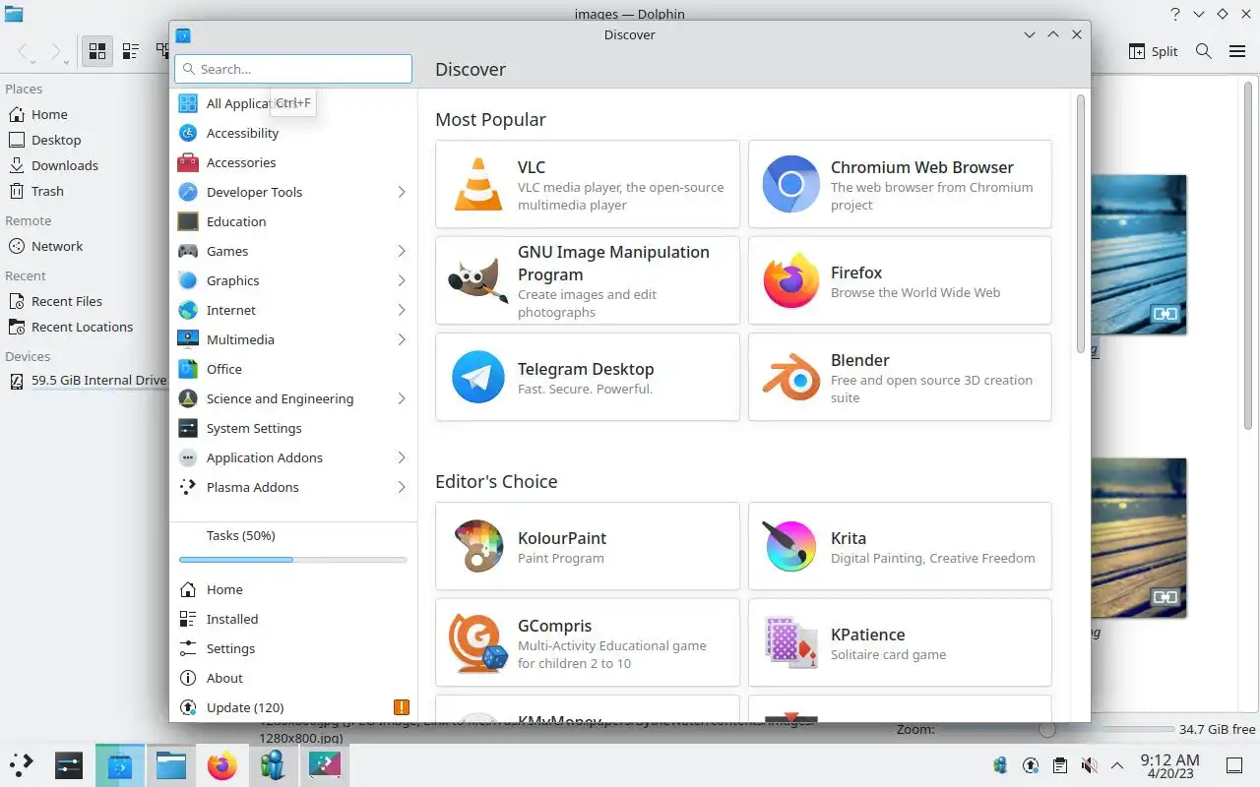
Task: Open the KolourPaint app card
Action: tap(588, 546)
